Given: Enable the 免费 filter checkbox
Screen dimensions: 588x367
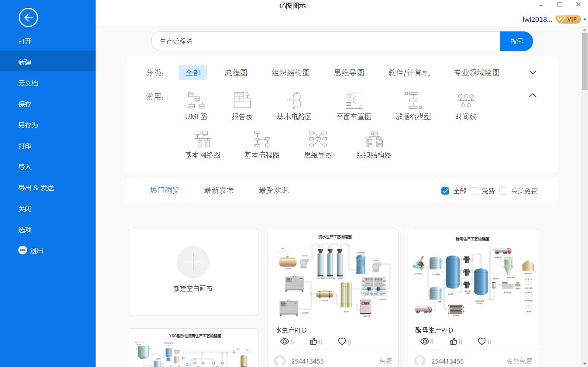Looking at the screenshot, I should (474, 190).
